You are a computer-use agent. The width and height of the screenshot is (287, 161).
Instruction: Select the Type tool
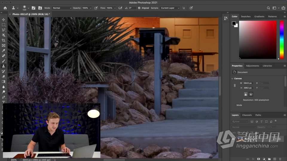pos(4,102)
